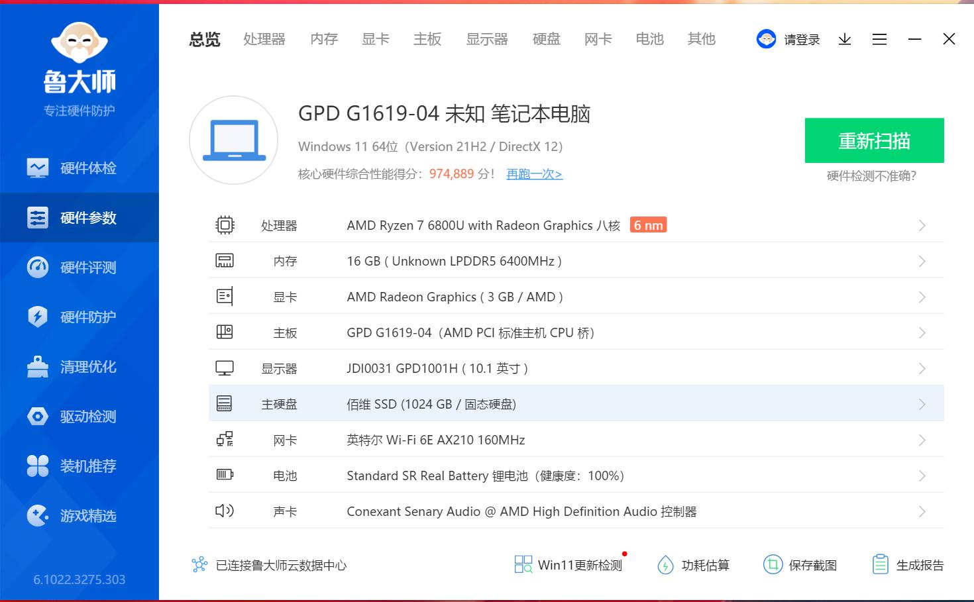
Task: Select 硬件评测 in the sidebar
Action: (x=80, y=267)
